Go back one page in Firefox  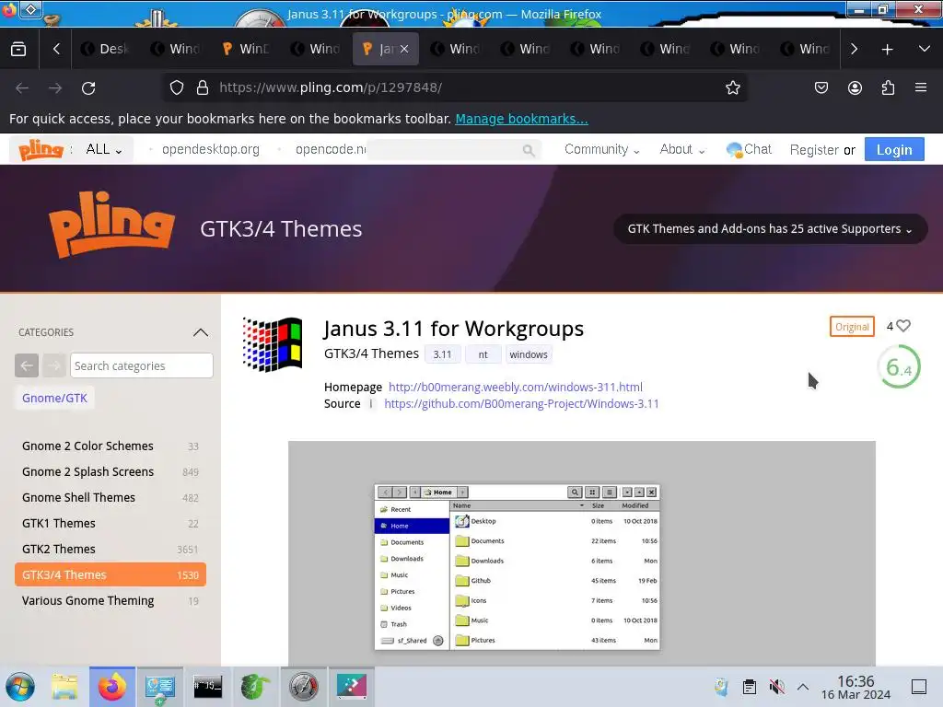click(x=22, y=87)
